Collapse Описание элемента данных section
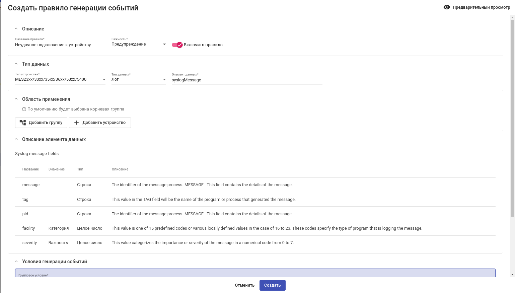The height and width of the screenshot is (293, 515). click(x=16, y=139)
